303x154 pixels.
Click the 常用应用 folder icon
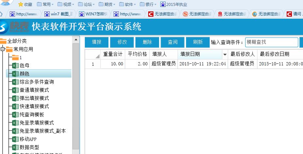9,49
